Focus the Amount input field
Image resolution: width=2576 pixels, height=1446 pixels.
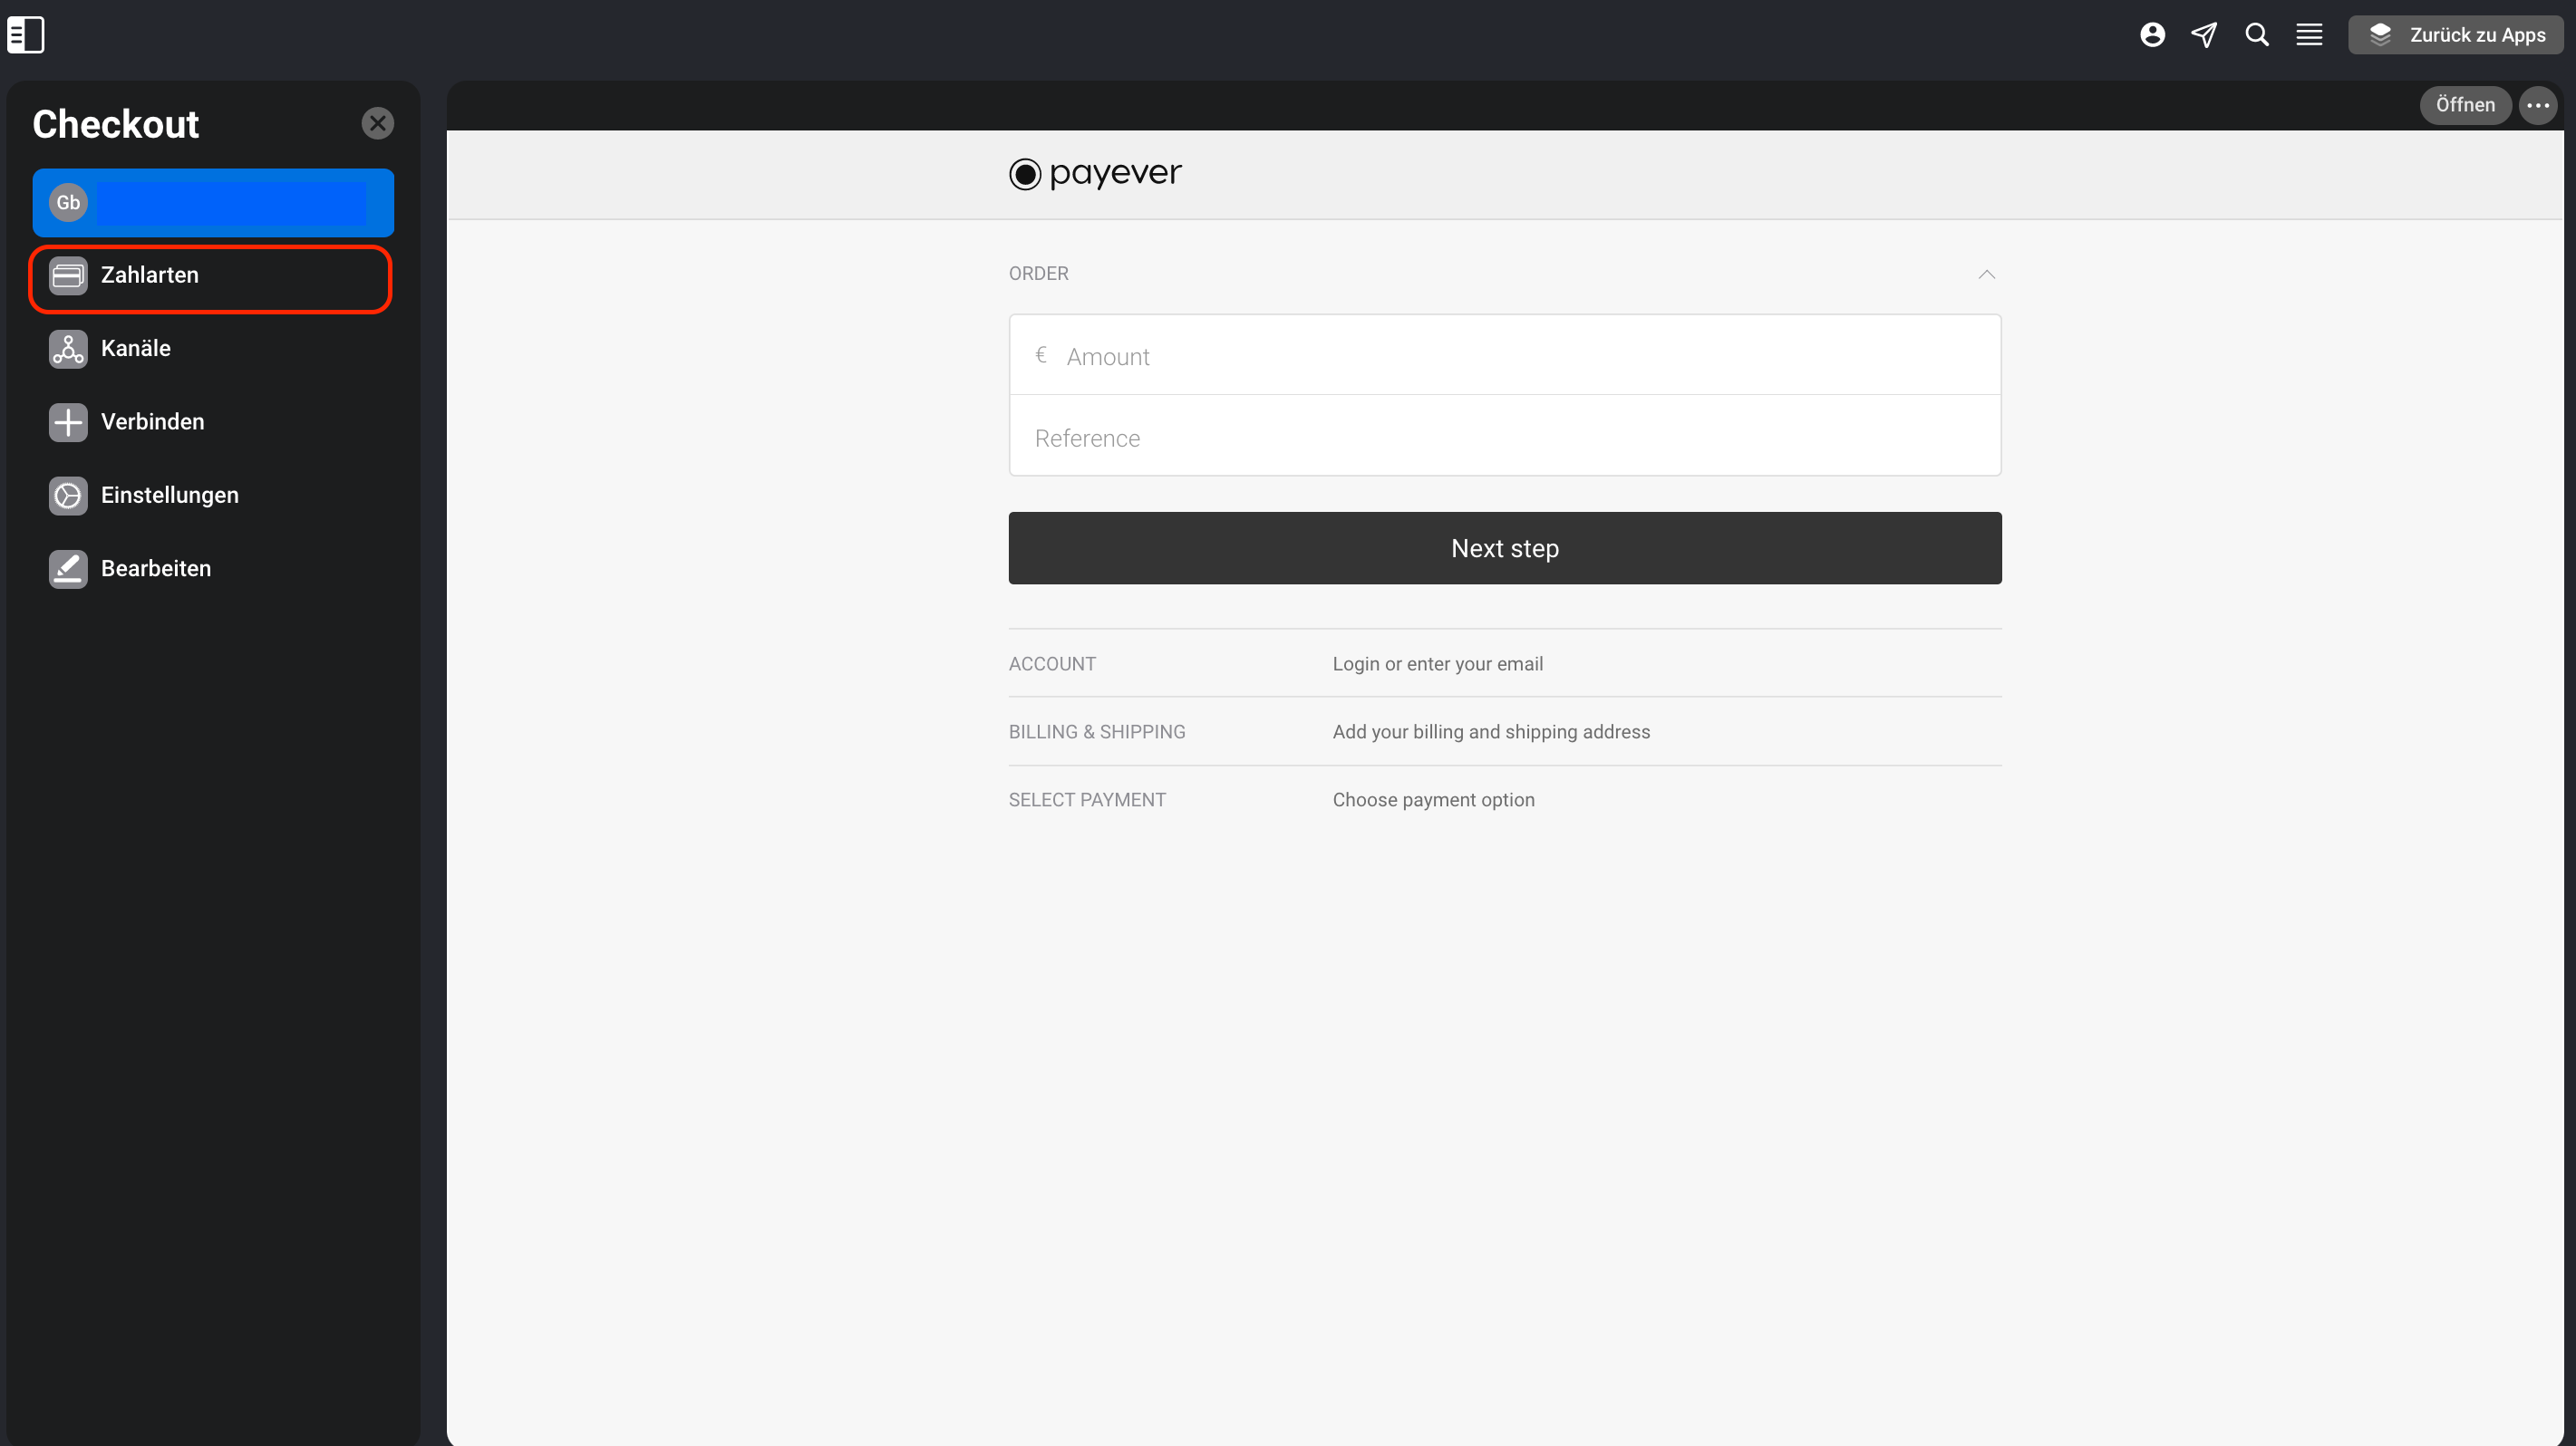point(1504,356)
